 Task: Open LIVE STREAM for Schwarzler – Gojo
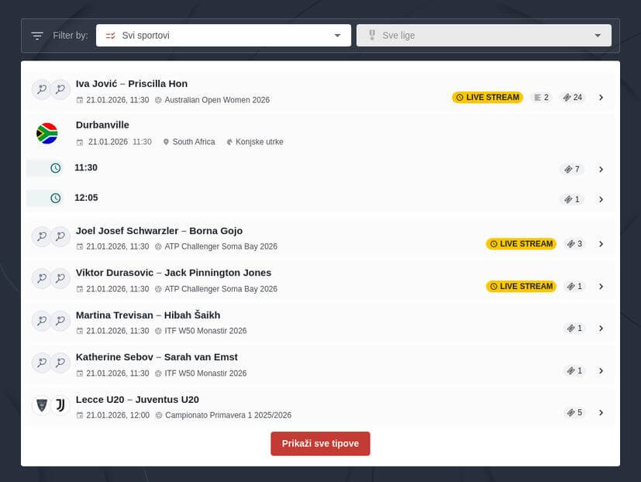point(522,244)
